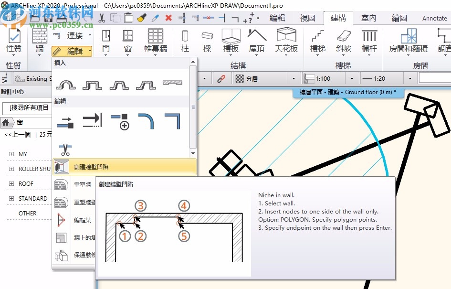Select the Roof (屋頂) tool
The image size is (451, 289).
click(257, 42)
